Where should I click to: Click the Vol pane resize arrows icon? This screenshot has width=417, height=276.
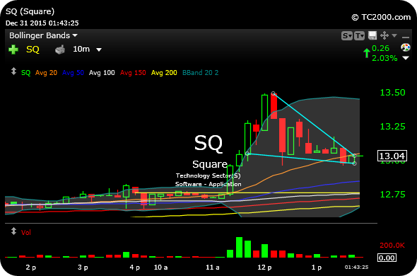(x=13, y=231)
